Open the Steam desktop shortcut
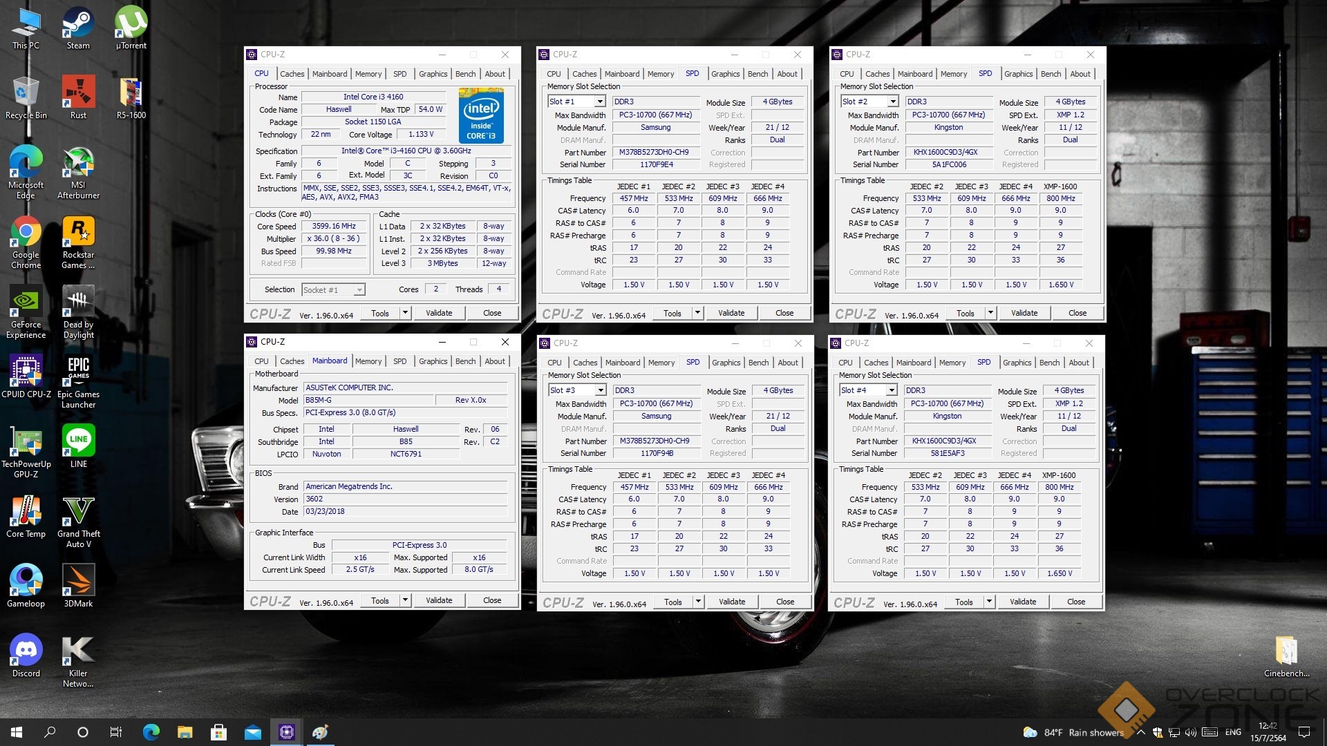This screenshot has width=1327, height=746. coord(78,28)
